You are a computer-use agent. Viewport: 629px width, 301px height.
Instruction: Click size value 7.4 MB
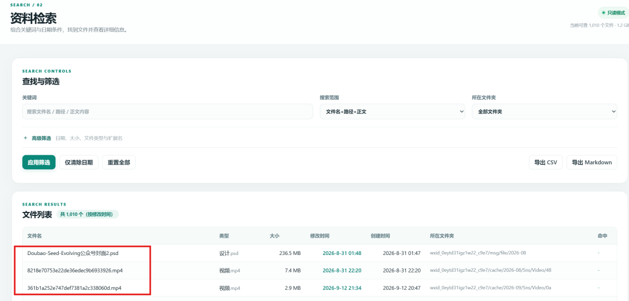(292, 271)
